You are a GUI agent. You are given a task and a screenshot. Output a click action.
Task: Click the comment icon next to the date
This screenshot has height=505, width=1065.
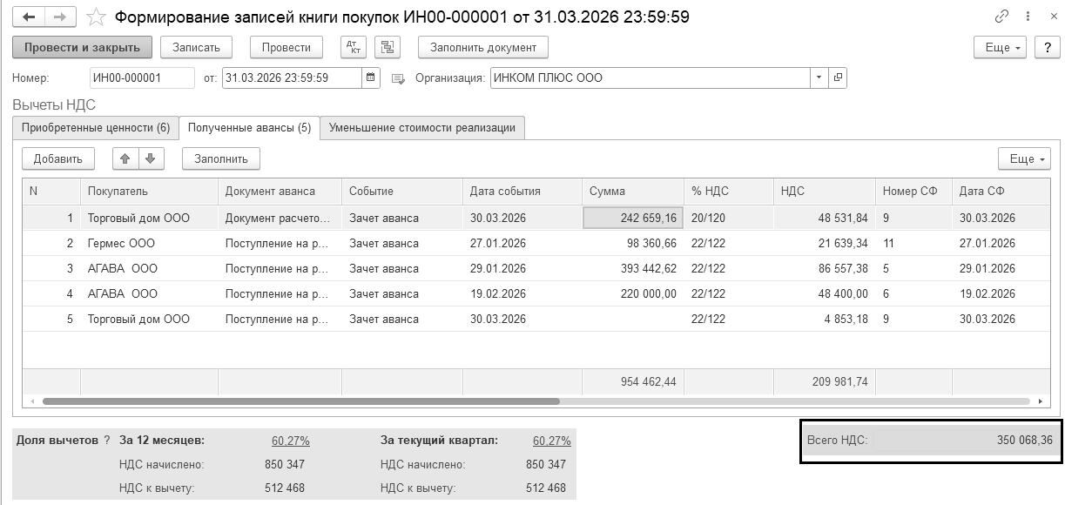coord(398,78)
